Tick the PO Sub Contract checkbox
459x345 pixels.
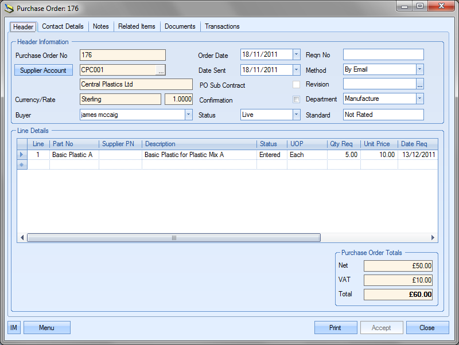(x=296, y=85)
